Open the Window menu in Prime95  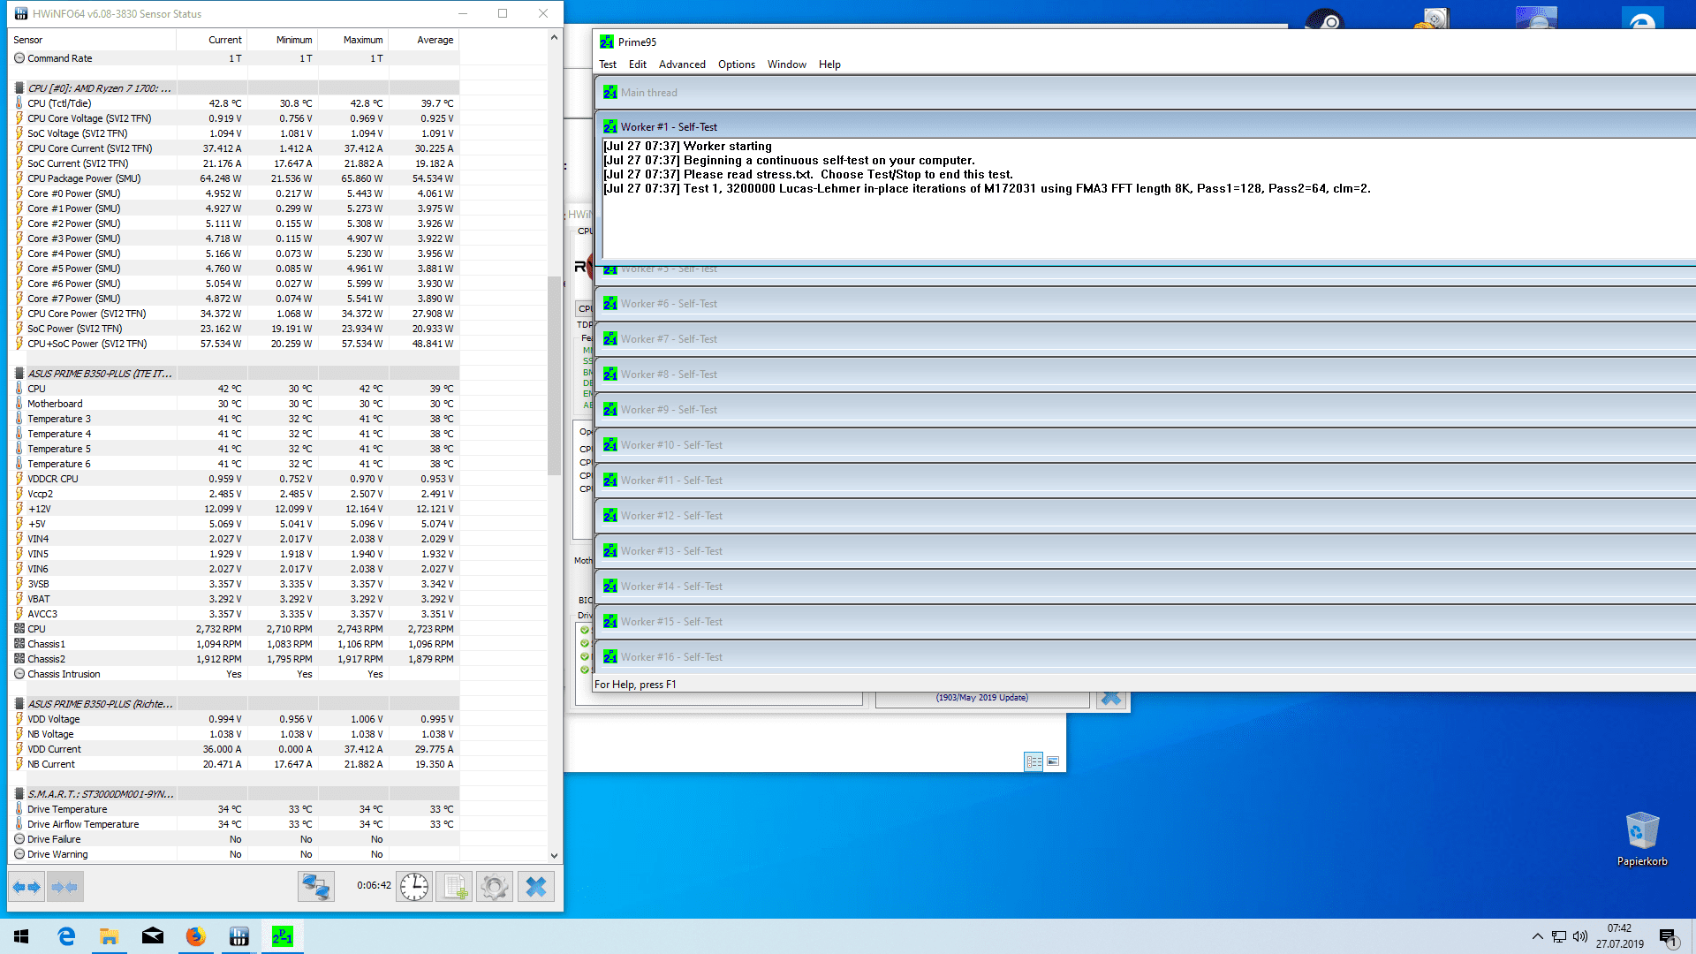[x=787, y=64]
